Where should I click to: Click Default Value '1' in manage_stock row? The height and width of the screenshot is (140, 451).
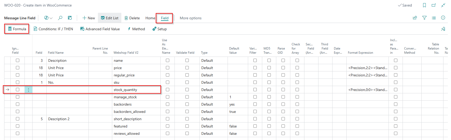pos(238,97)
